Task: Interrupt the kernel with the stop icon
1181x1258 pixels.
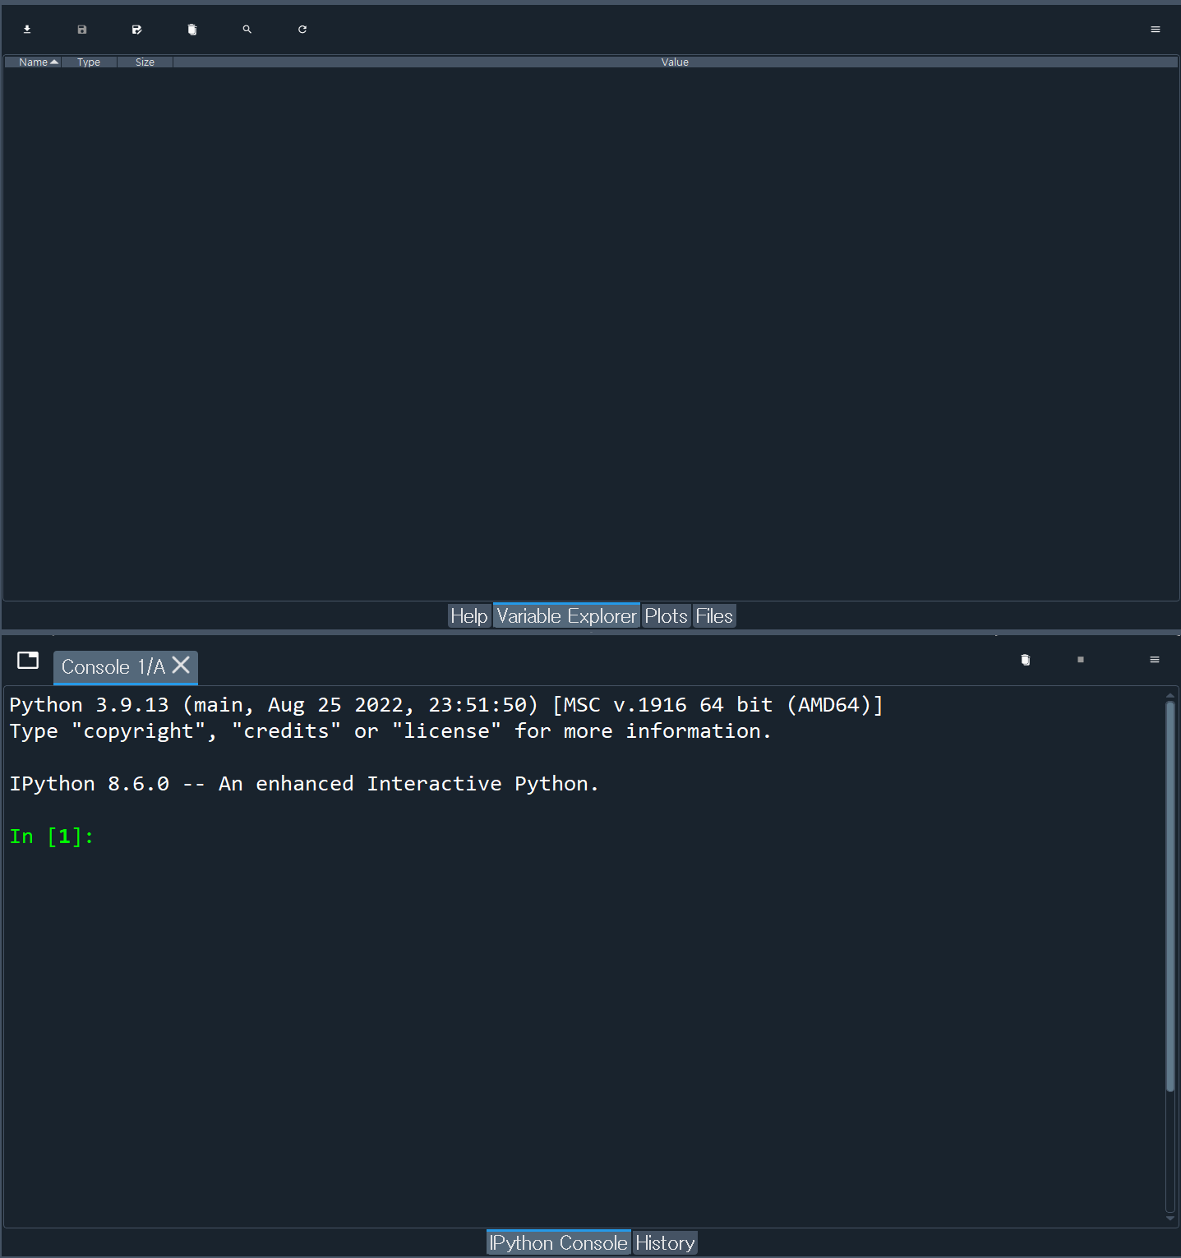Action: [1081, 660]
